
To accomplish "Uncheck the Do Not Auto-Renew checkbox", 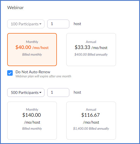I will pyautogui.click(x=10, y=73).
